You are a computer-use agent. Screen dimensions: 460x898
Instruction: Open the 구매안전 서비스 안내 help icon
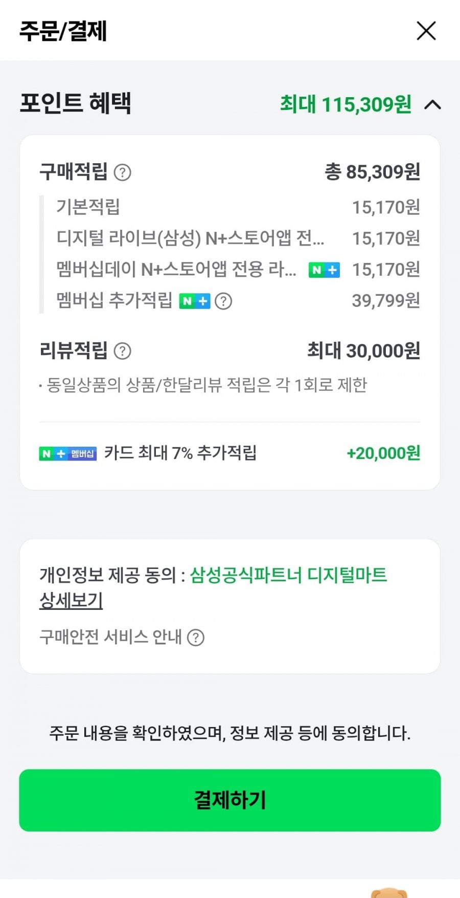point(196,638)
